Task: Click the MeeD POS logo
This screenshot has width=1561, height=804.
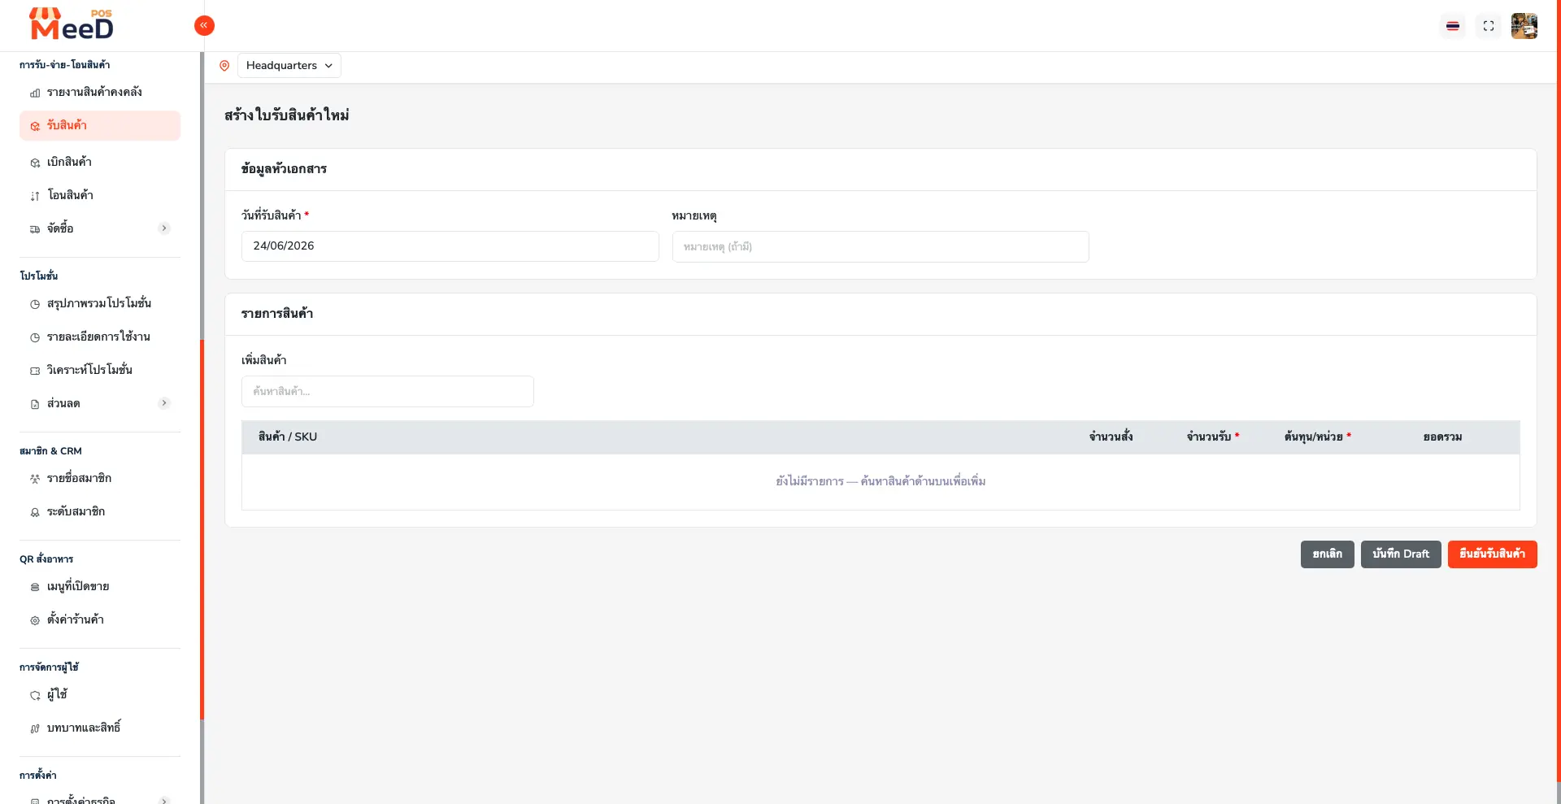Action: 72,24
